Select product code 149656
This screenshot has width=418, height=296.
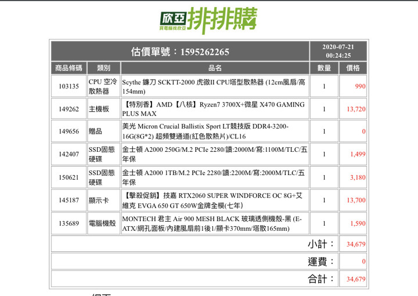click(x=69, y=131)
